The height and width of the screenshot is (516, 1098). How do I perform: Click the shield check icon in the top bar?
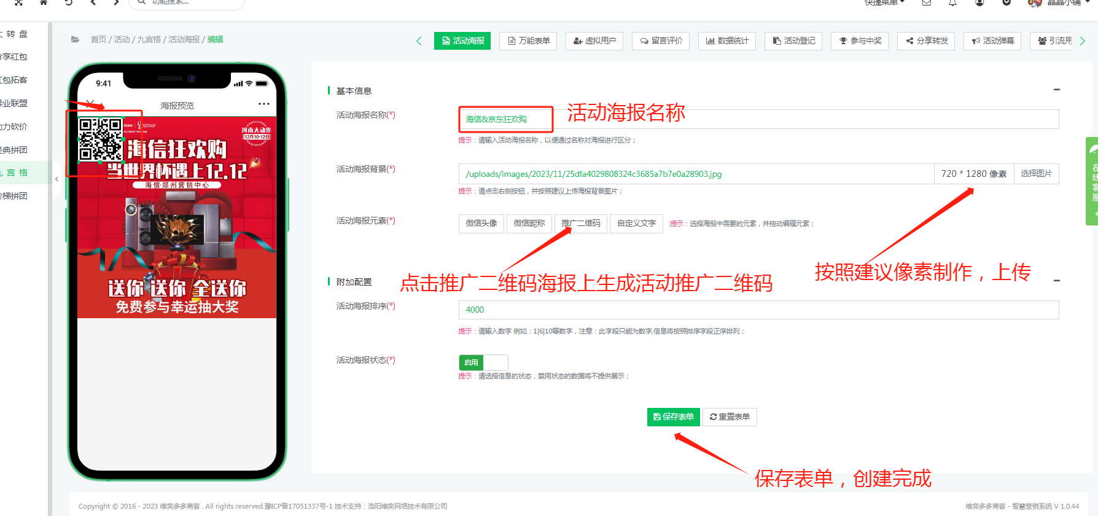coord(1006,2)
